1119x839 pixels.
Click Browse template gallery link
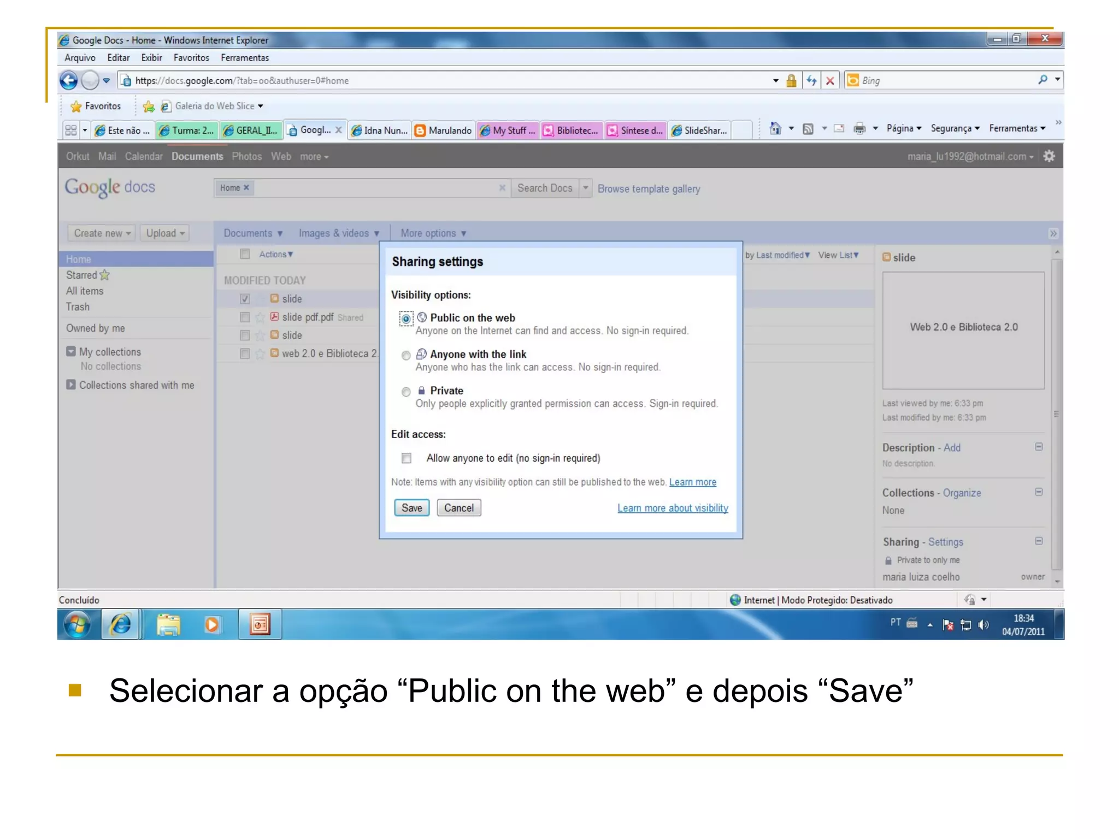(x=649, y=189)
